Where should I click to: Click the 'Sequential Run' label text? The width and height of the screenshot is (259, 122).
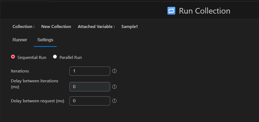pos(32,58)
